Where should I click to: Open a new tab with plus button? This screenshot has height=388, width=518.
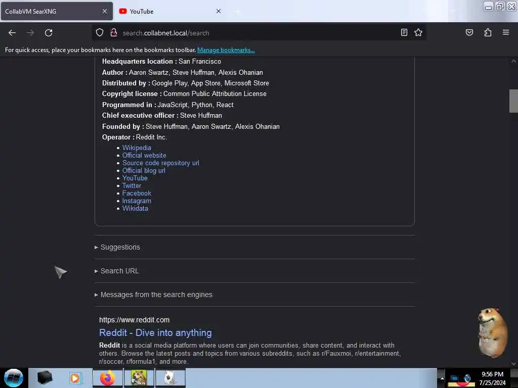click(237, 11)
